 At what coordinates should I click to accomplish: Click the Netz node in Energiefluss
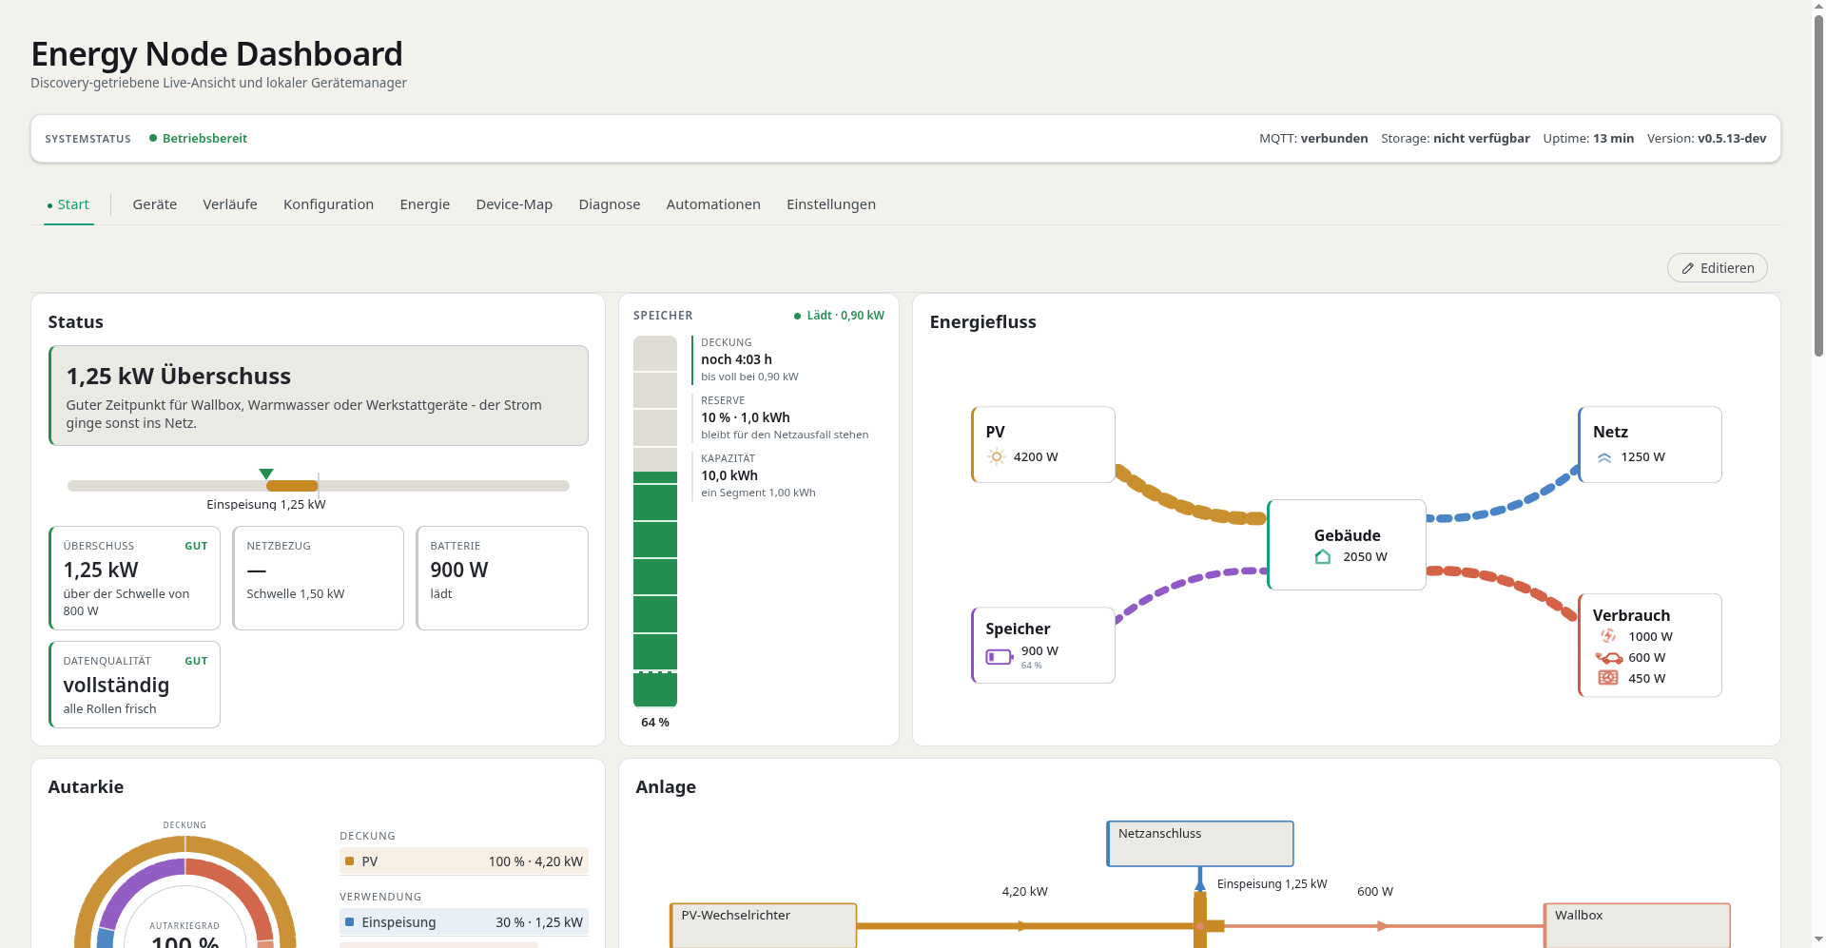point(1650,445)
